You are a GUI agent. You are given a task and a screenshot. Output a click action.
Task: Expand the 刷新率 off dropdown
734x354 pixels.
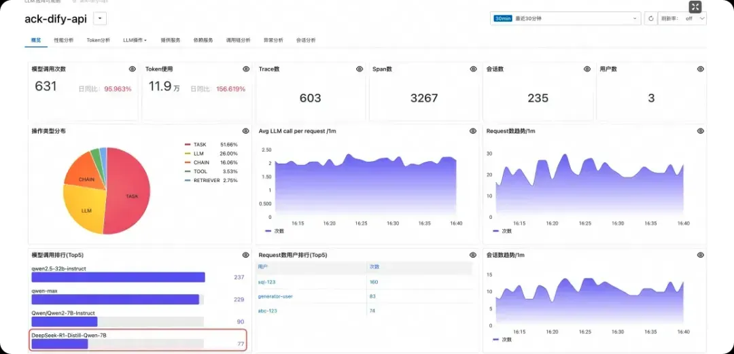(x=682, y=19)
